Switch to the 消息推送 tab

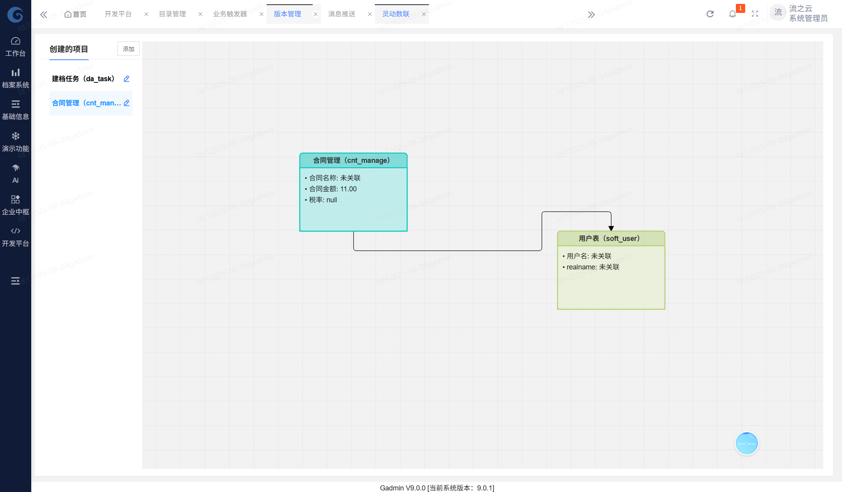(x=342, y=14)
